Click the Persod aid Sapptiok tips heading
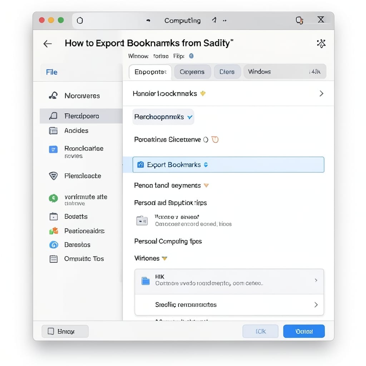366x366 pixels. (x=170, y=203)
